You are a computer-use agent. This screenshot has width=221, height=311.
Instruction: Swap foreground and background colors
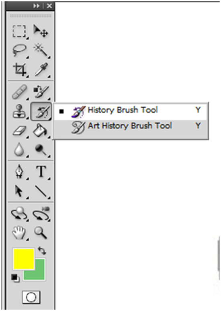42,251
